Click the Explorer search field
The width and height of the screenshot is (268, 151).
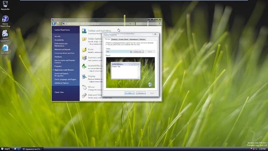click(x=149, y=24)
